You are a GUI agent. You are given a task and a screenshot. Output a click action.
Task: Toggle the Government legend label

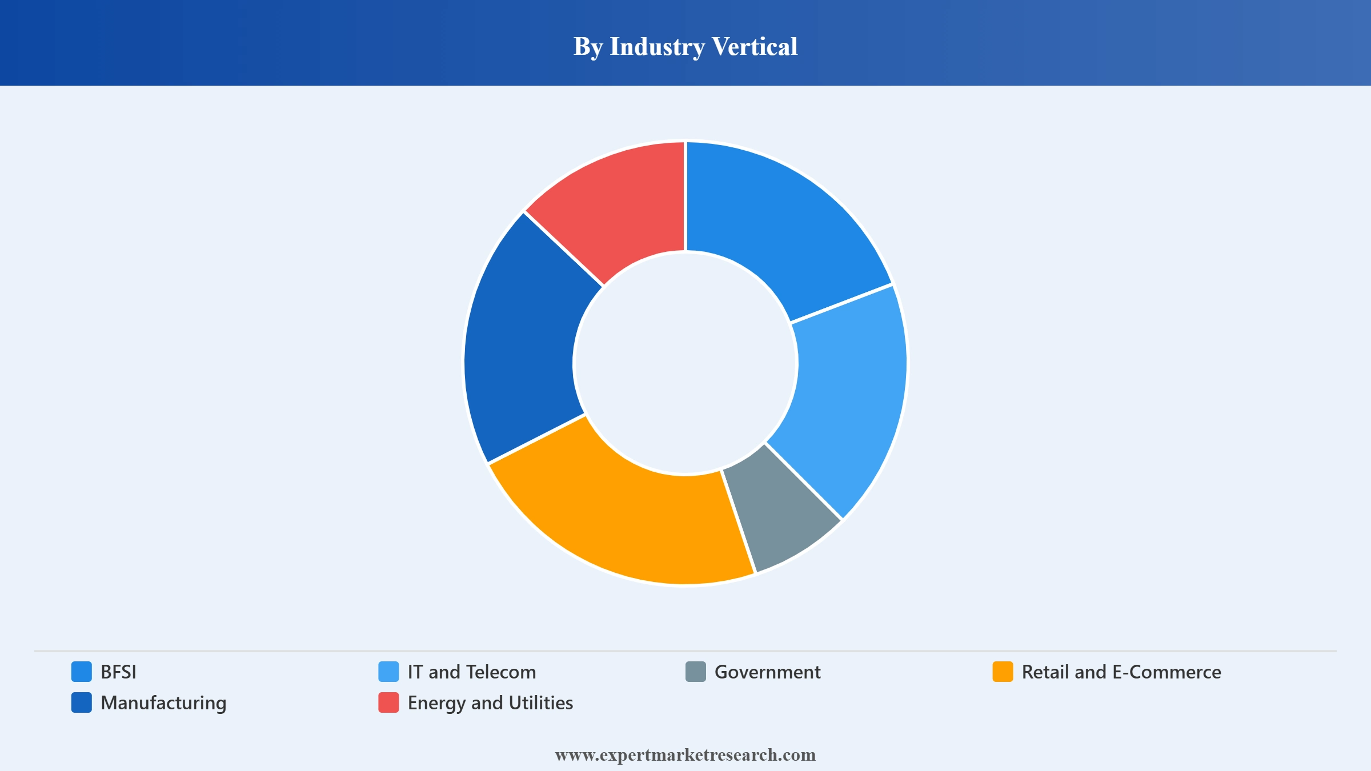point(767,672)
